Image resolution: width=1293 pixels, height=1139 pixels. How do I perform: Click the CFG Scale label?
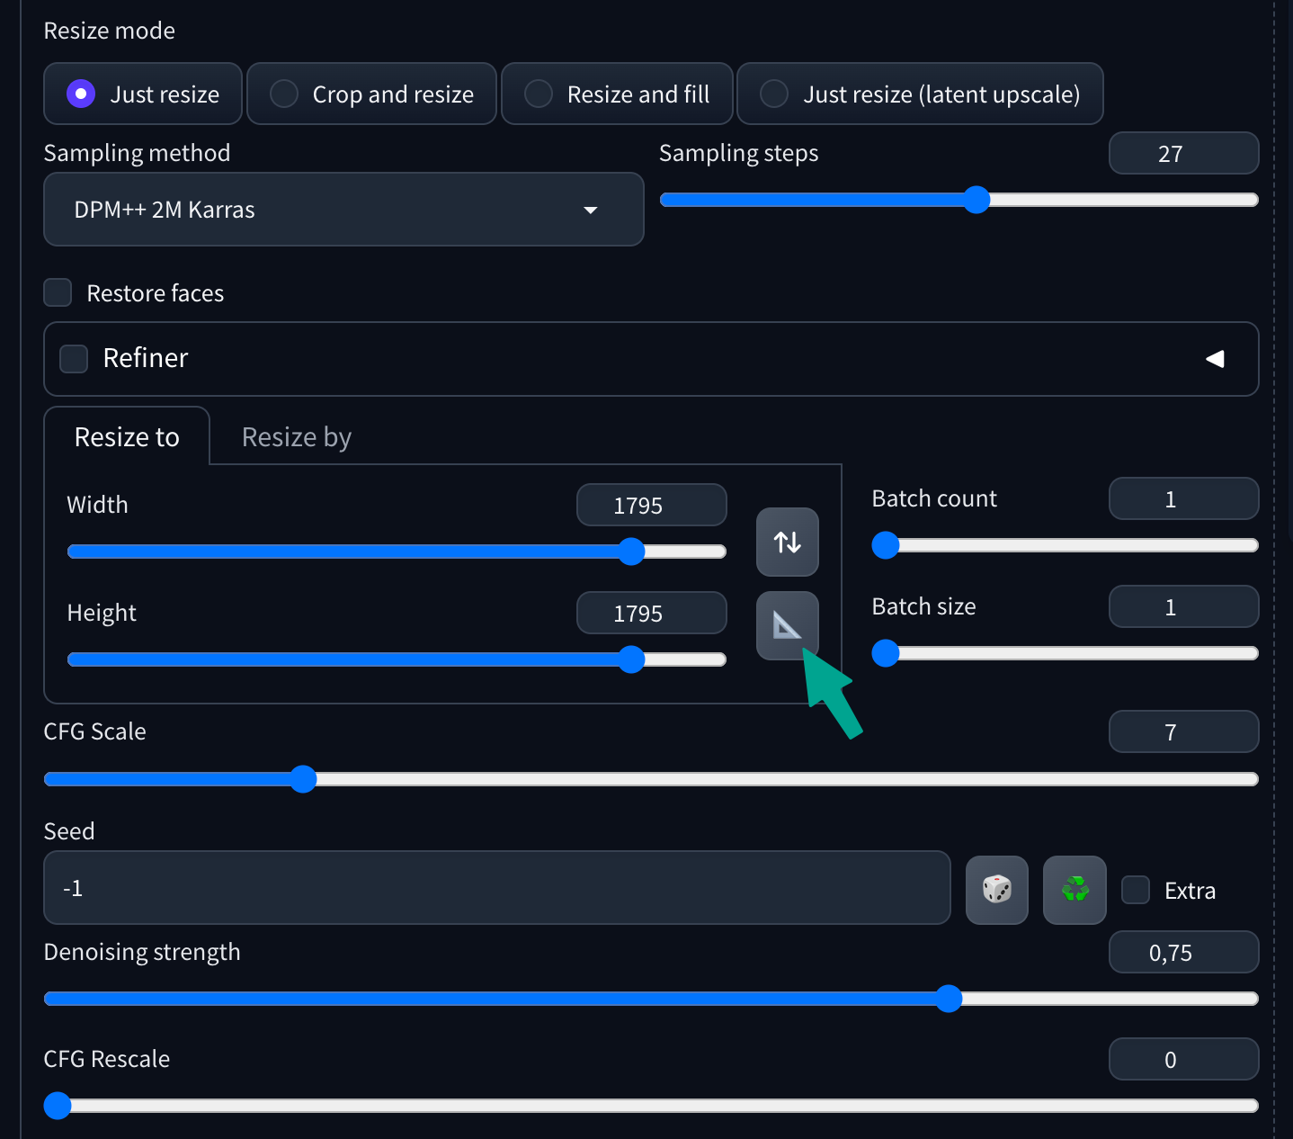[x=94, y=731]
